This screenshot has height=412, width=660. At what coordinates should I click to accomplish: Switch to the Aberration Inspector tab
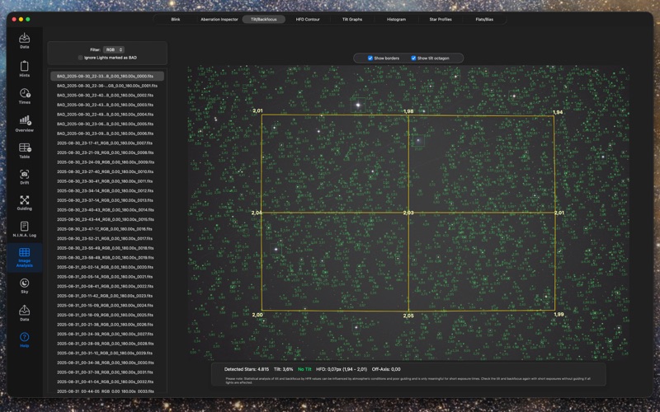click(219, 19)
